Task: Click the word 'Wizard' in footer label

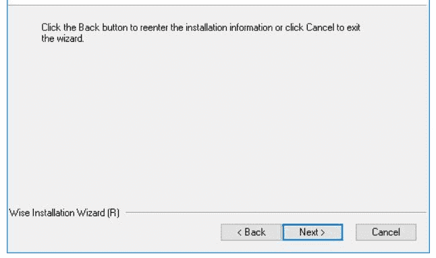Action: click(x=90, y=213)
